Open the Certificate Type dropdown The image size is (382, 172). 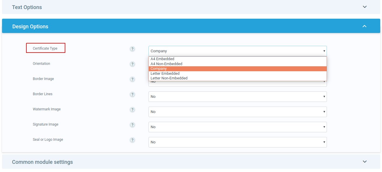pyautogui.click(x=237, y=51)
